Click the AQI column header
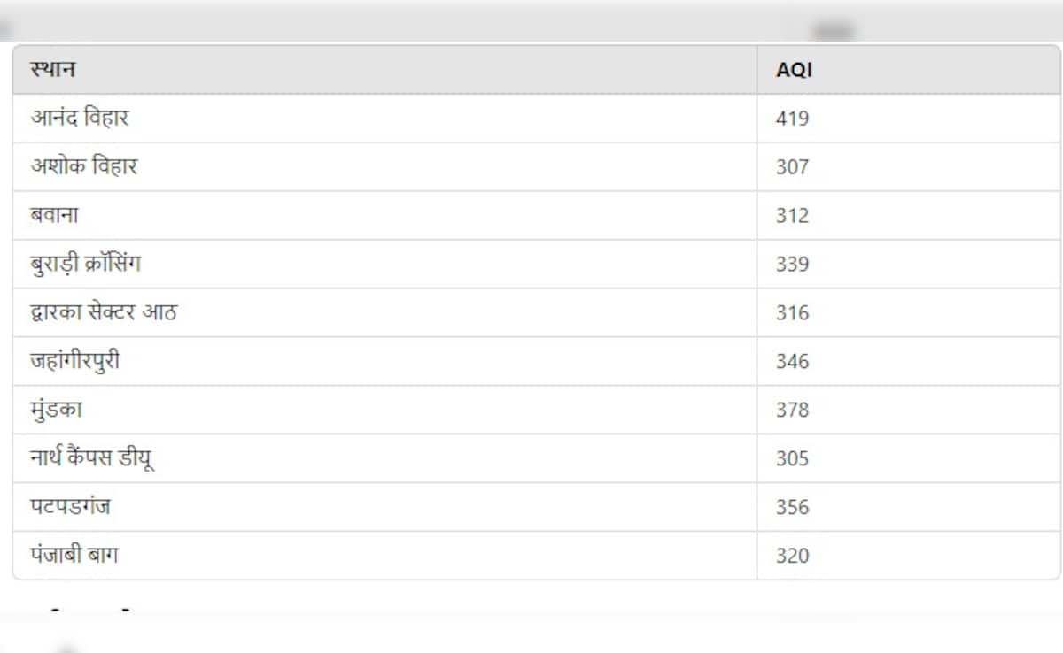The image size is (1063, 653). point(794,70)
